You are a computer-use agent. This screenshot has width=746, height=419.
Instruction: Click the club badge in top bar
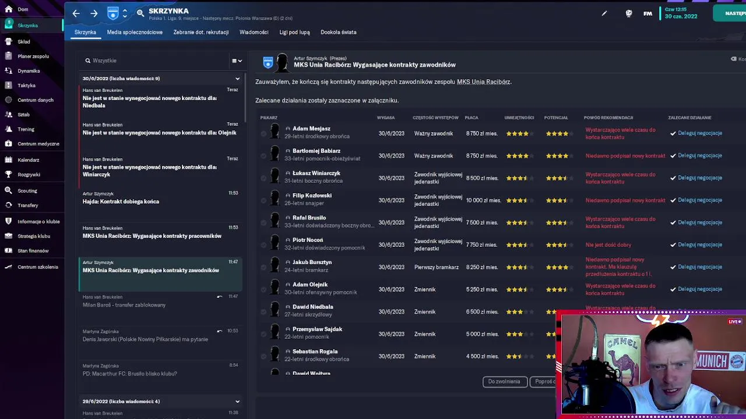[113, 13]
